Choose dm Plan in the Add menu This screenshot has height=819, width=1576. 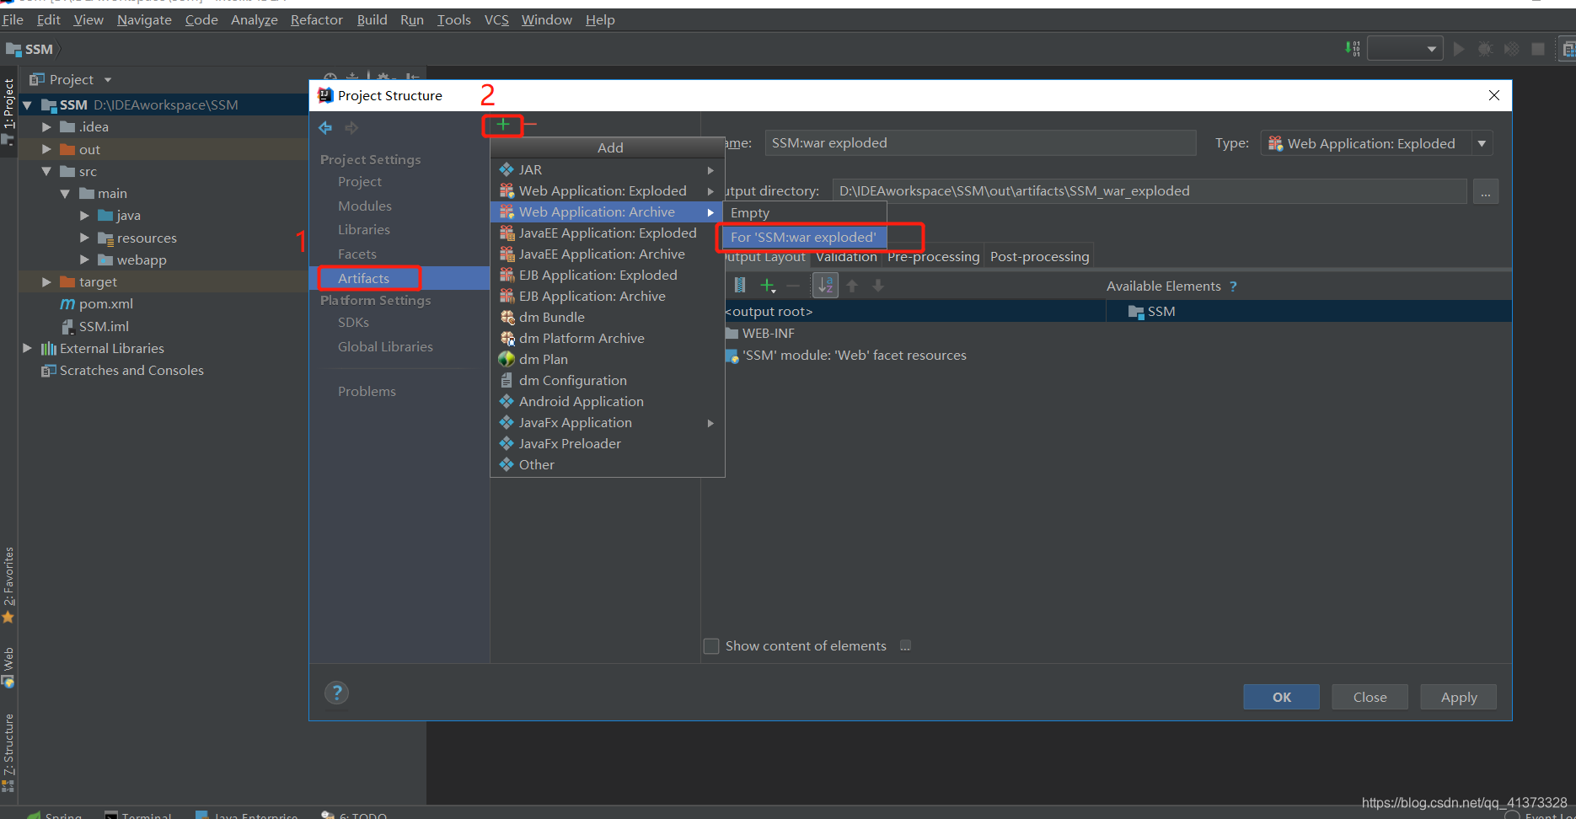(607, 359)
